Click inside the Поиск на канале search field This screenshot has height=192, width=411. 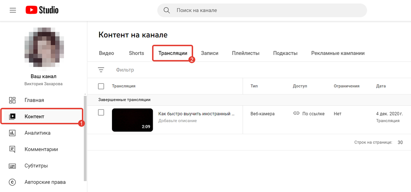[x=262, y=10]
